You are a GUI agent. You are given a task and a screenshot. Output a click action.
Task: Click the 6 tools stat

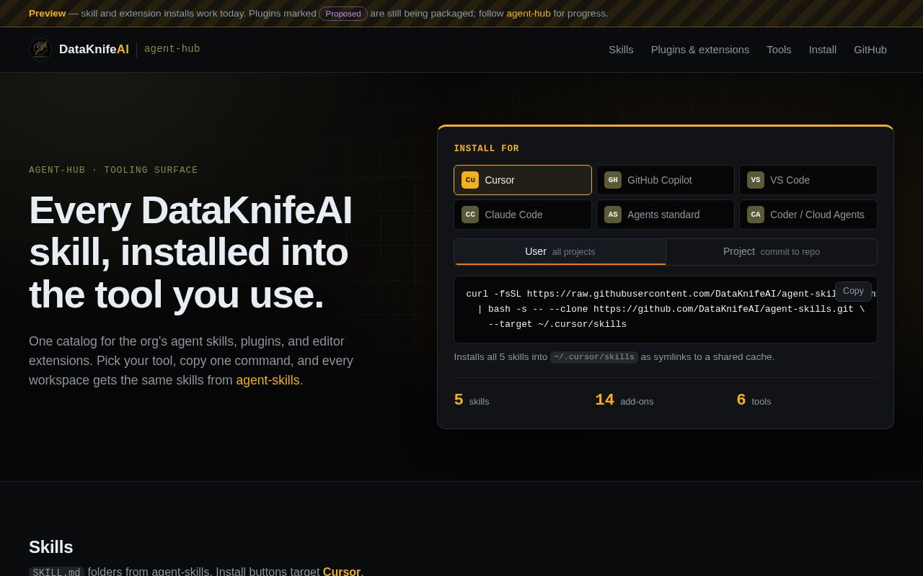(754, 400)
